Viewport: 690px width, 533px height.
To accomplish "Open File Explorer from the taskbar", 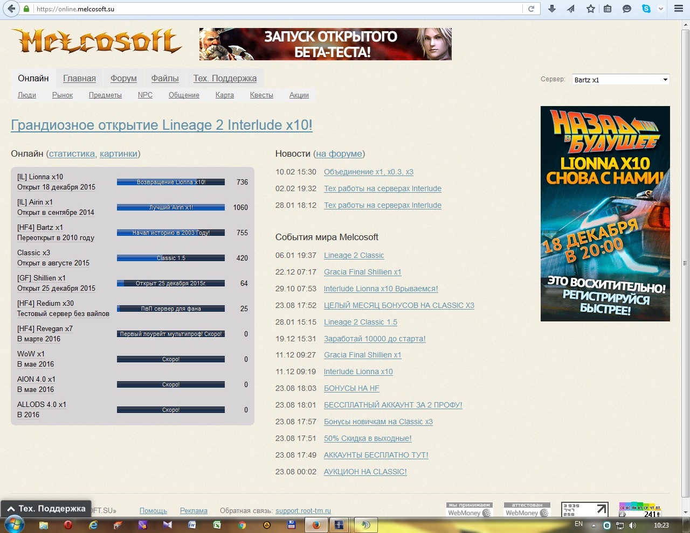I will pos(44,524).
